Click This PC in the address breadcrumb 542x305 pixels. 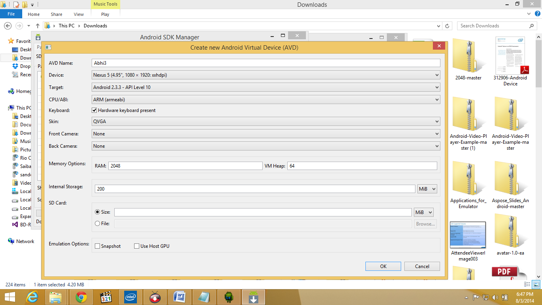click(66, 26)
